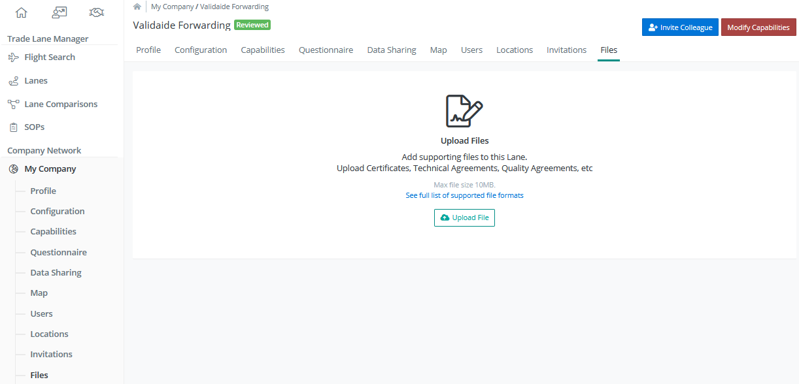This screenshot has height=384, width=799.
Task: Click Validaide Forwarding in the breadcrumb
Action: [x=234, y=7]
